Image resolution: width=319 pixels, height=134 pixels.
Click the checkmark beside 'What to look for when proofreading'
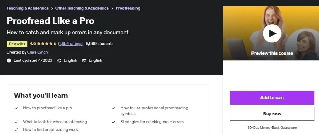tap(16, 122)
